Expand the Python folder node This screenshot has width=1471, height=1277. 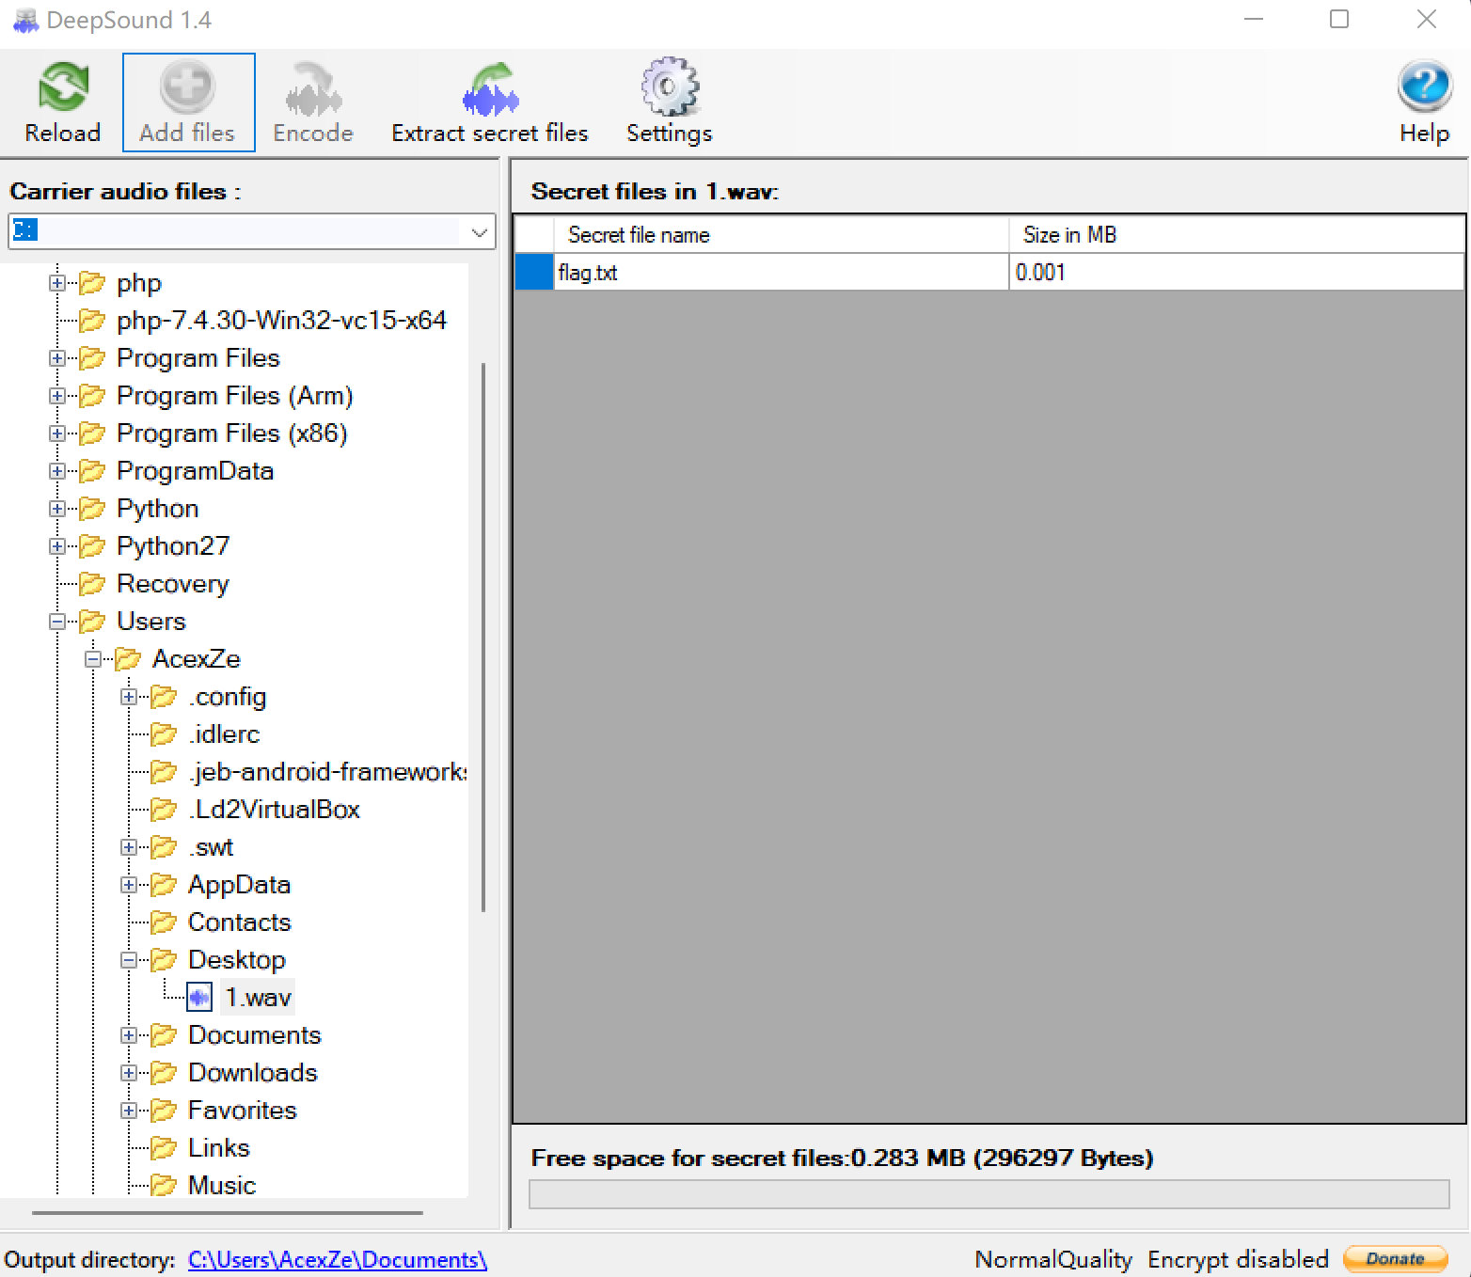57,508
